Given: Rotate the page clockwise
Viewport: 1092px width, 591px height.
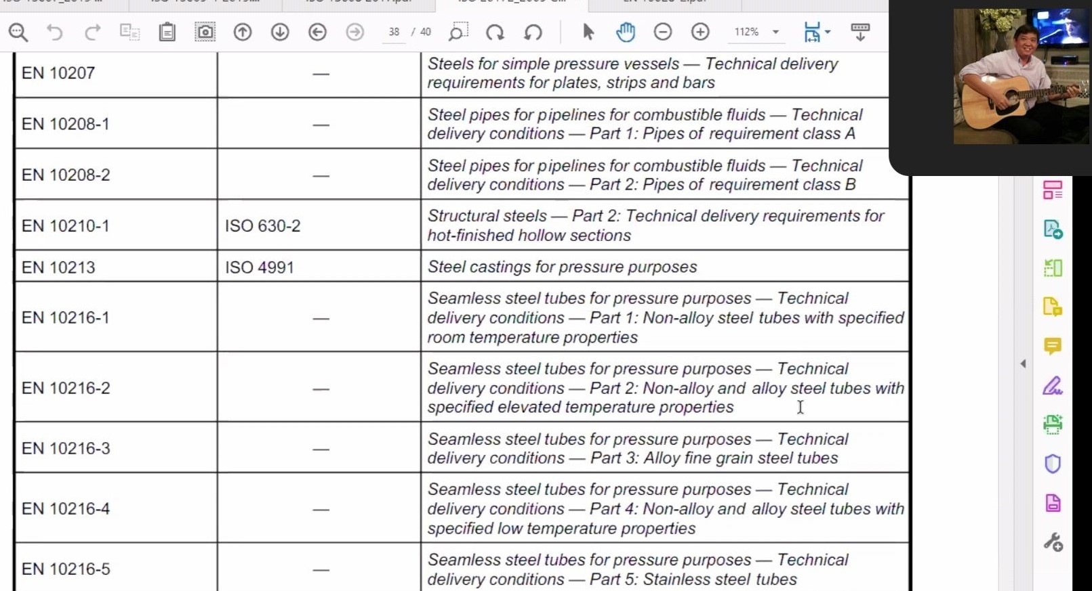Looking at the screenshot, I should [496, 32].
